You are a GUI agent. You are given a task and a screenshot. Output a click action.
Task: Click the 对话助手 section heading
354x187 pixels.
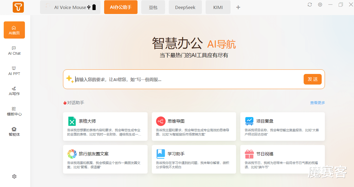tap(76, 103)
